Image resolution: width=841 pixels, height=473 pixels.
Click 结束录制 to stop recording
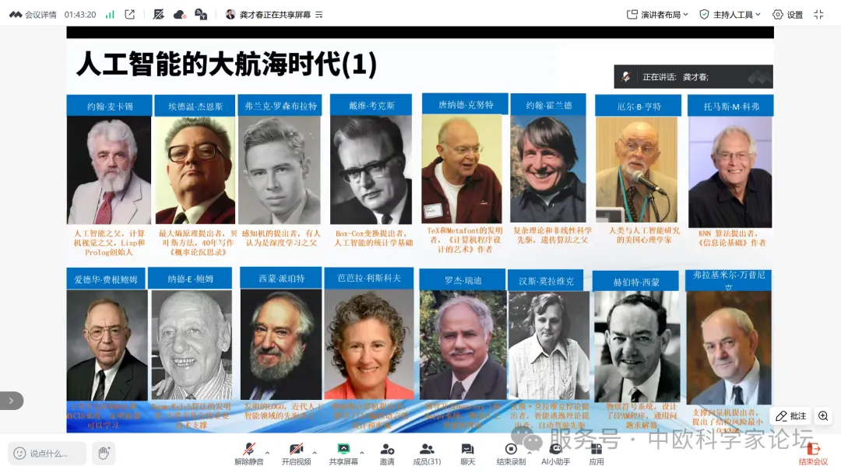511,454
